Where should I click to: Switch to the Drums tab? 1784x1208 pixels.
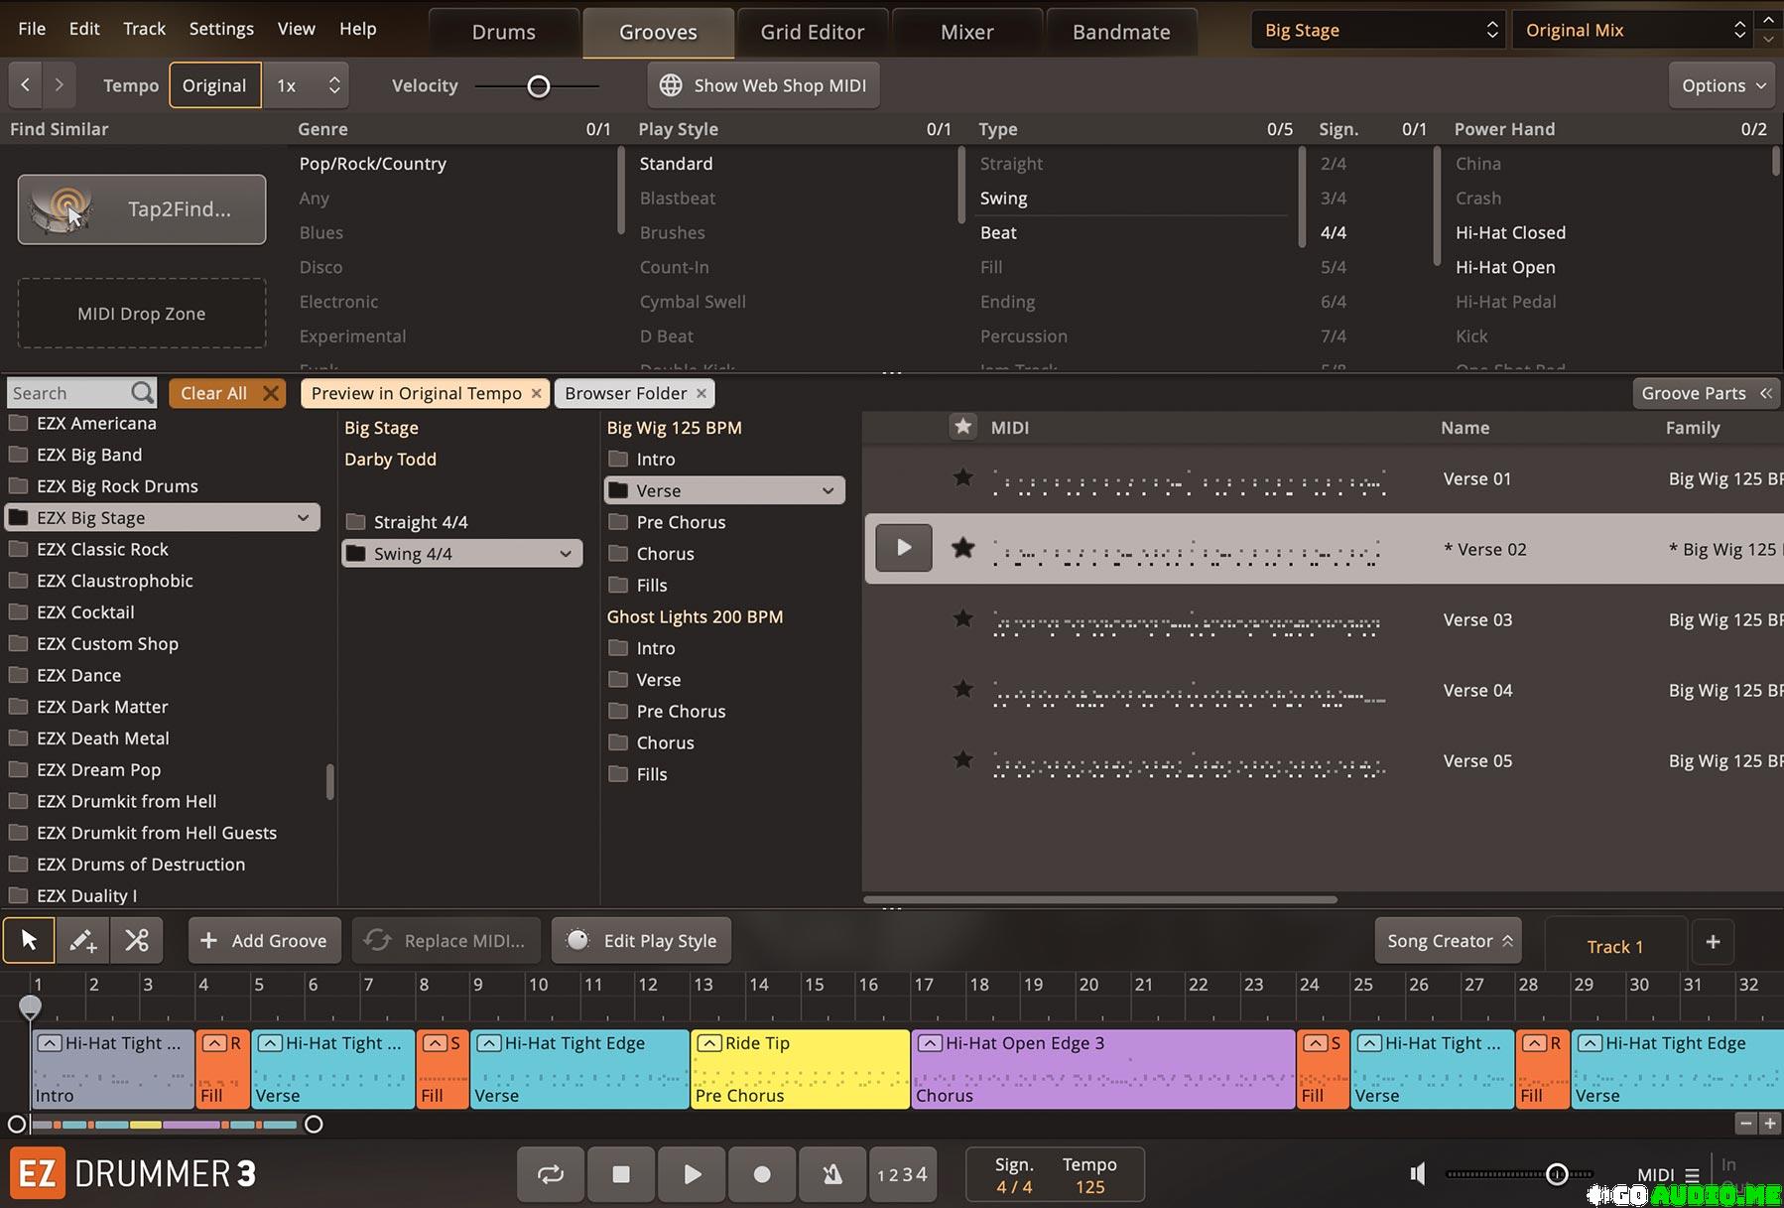point(504,32)
